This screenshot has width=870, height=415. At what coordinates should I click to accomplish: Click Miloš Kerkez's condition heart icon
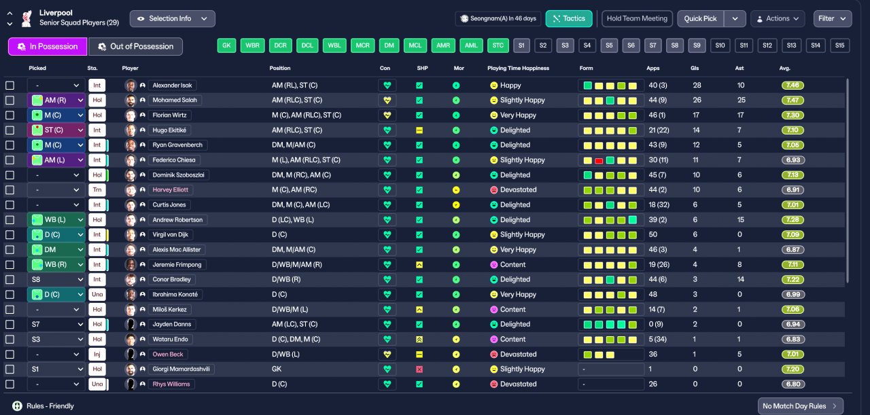[x=387, y=310]
